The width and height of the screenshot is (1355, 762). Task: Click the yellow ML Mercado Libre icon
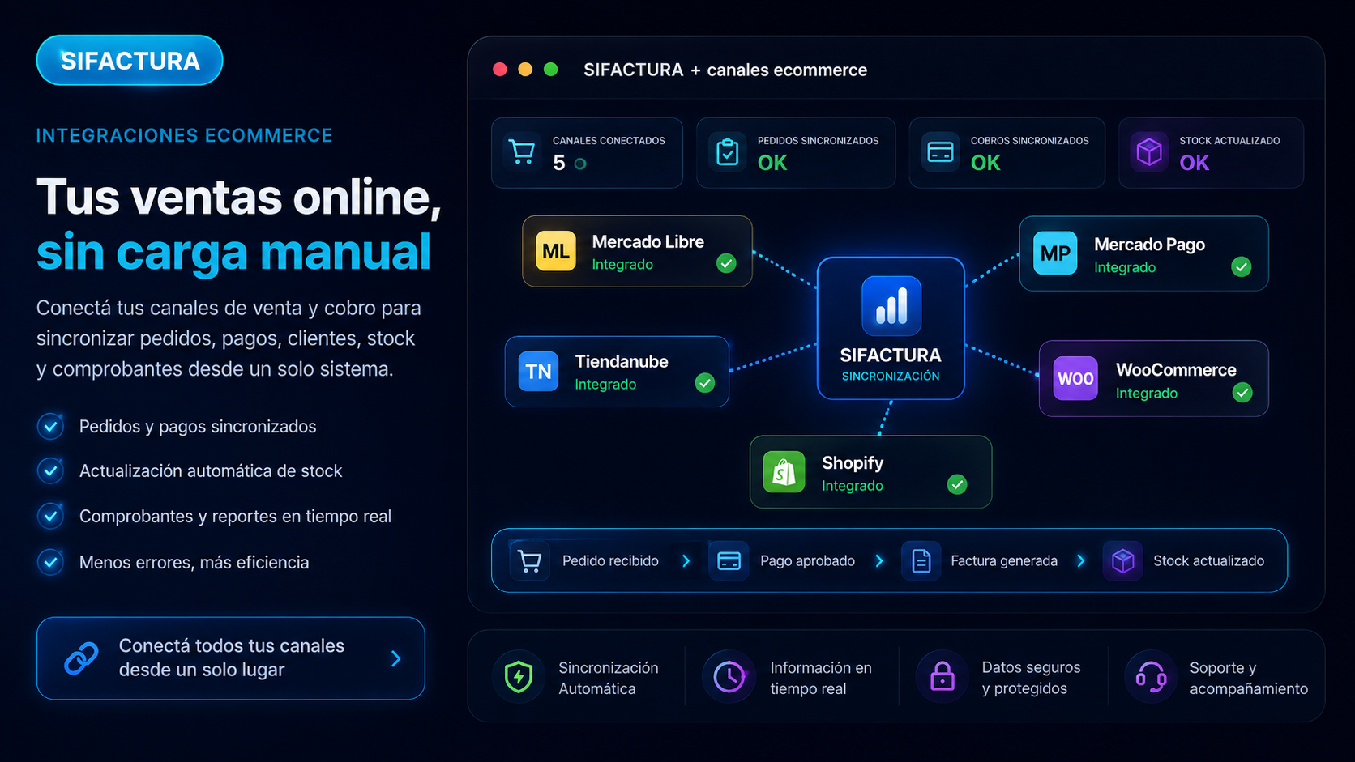[556, 251]
